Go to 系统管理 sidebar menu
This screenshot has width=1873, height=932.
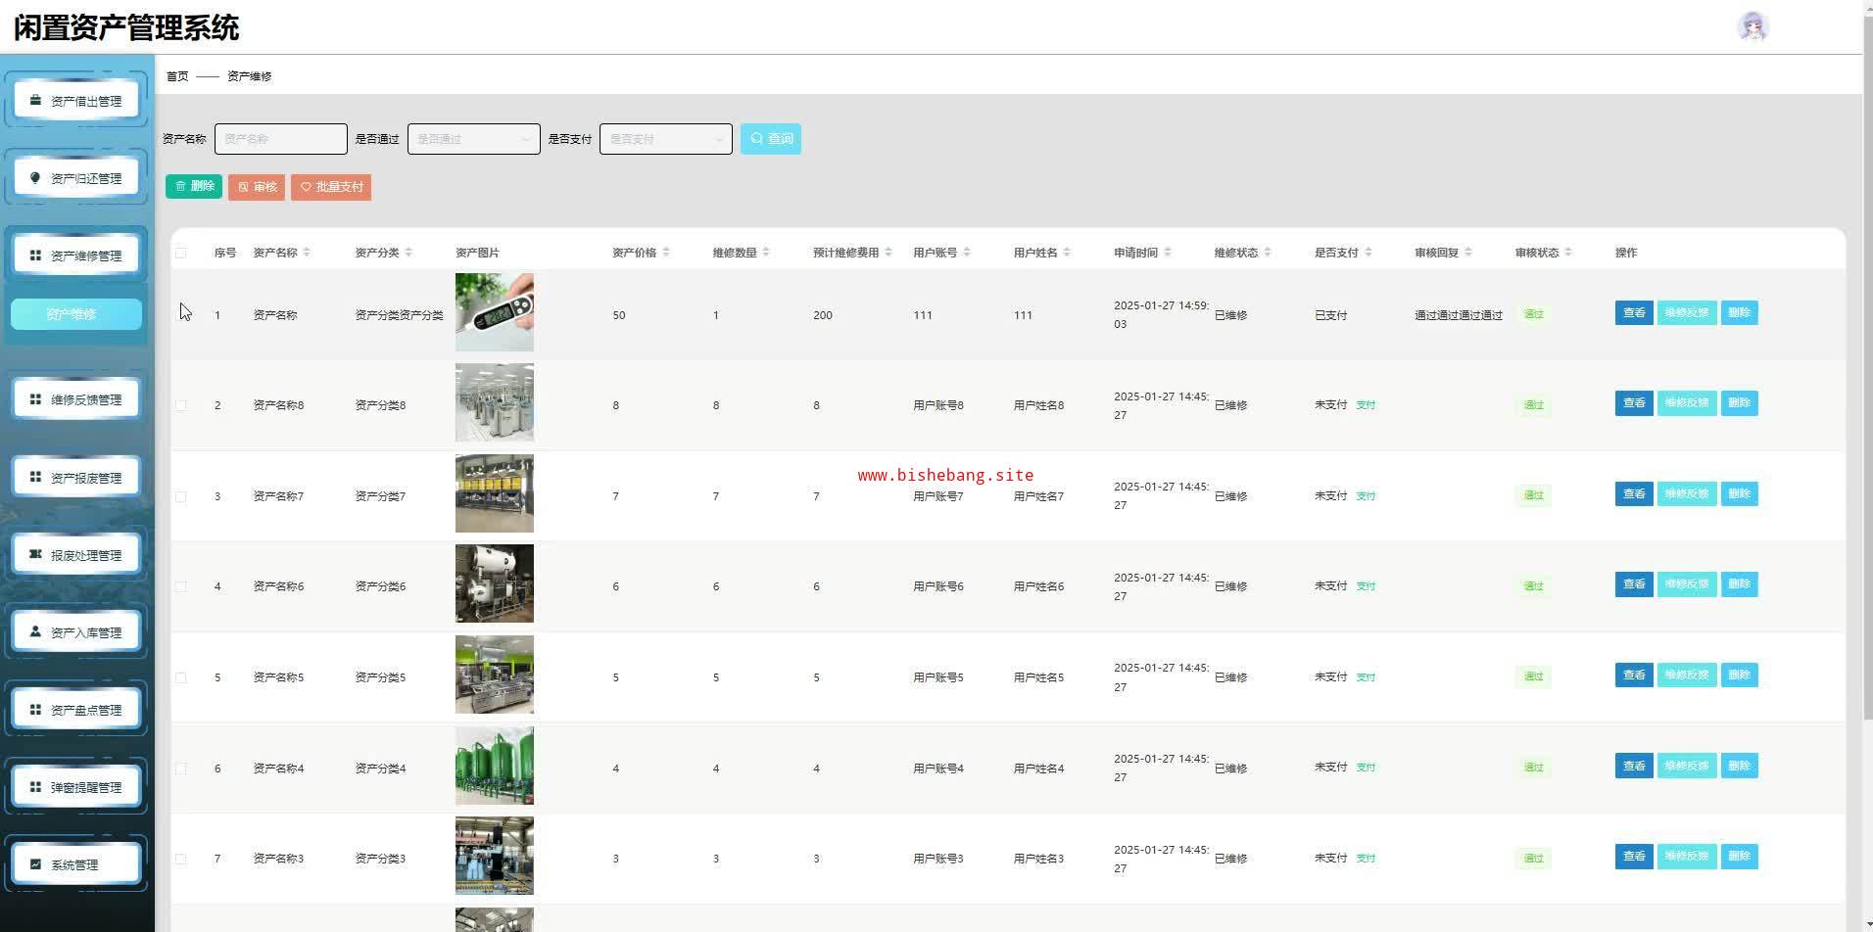click(x=76, y=864)
